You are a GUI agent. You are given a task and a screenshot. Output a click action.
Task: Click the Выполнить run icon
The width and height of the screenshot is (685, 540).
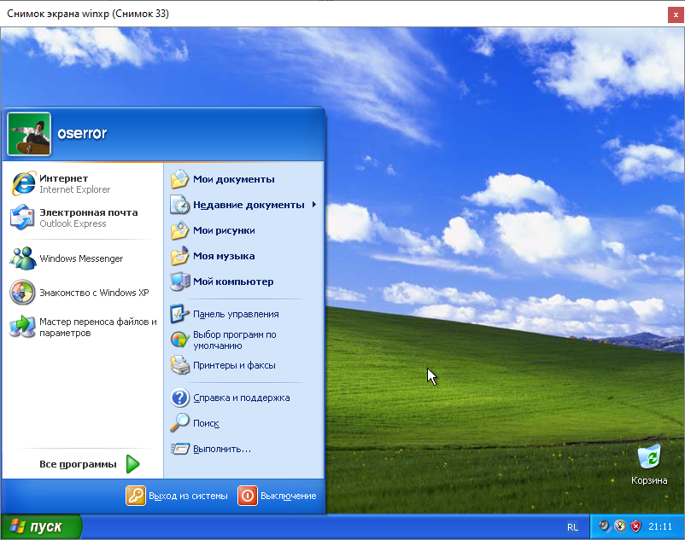(x=179, y=449)
